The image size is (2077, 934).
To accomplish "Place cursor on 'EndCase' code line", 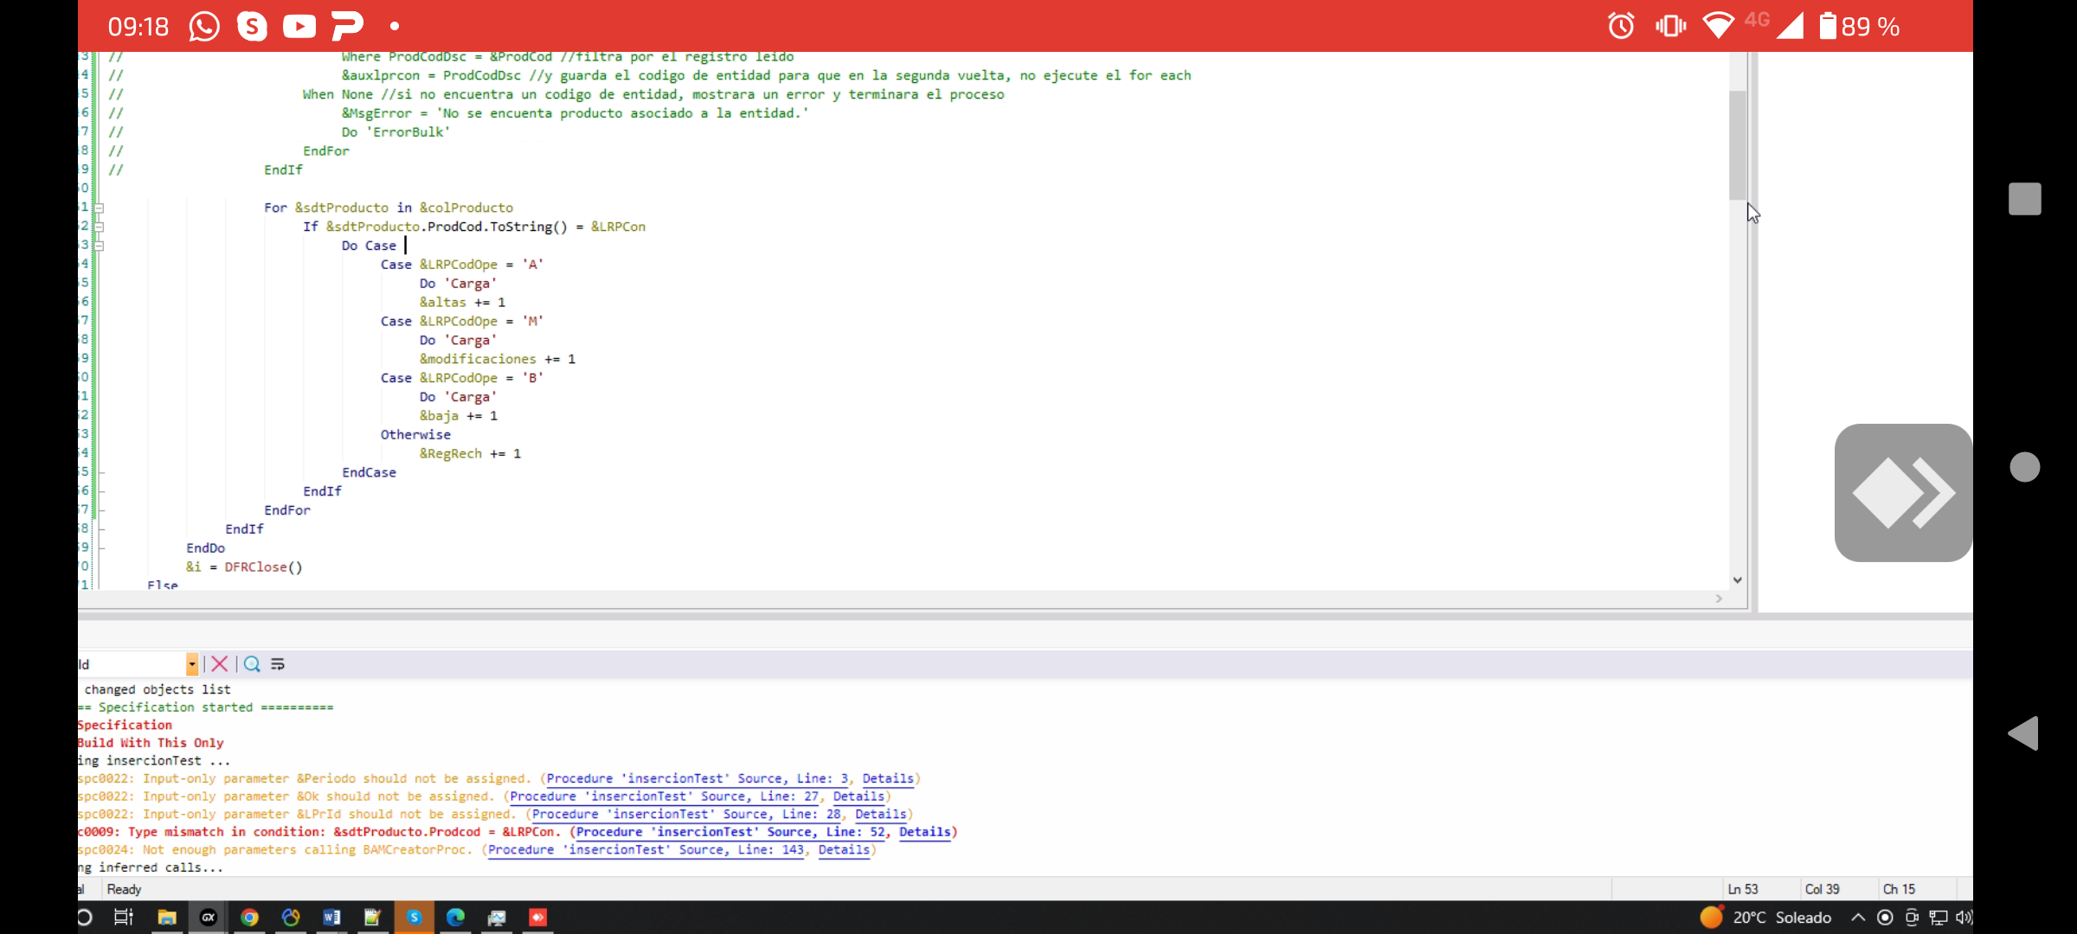I will tap(369, 473).
